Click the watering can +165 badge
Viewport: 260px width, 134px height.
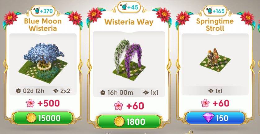pos(215,11)
